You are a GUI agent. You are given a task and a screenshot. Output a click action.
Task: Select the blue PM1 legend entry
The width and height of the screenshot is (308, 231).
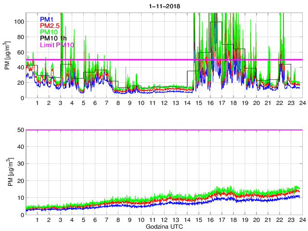coord(47,19)
